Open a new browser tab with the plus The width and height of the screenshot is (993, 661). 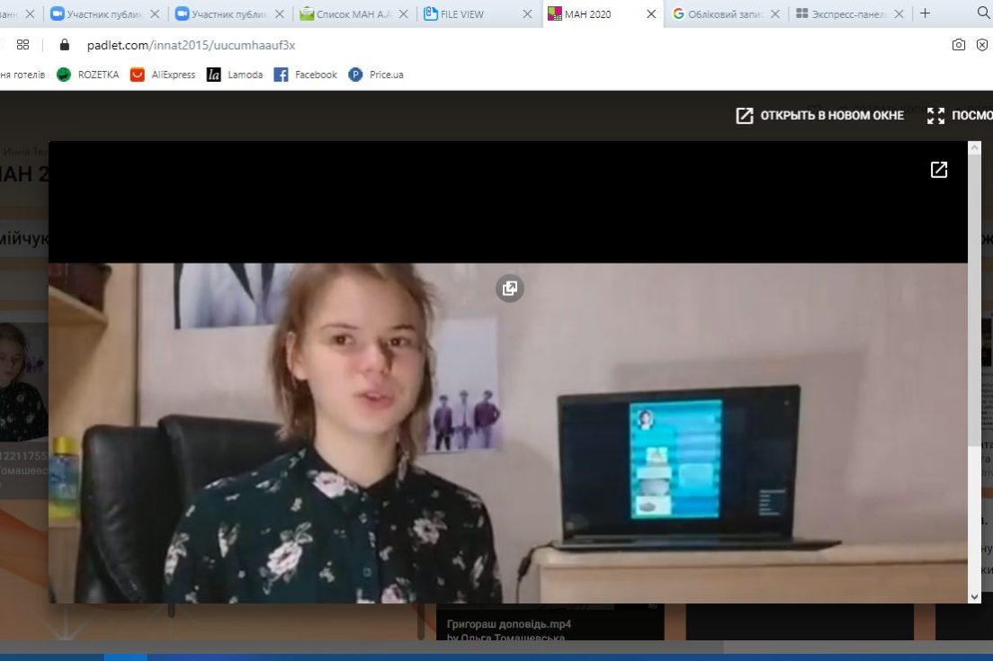(925, 13)
